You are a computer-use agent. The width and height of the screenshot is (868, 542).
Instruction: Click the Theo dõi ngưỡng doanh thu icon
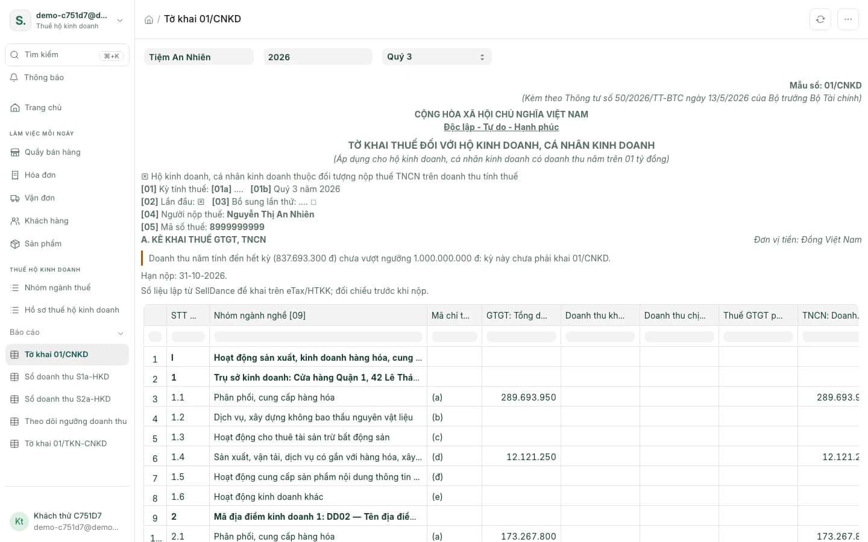15,422
